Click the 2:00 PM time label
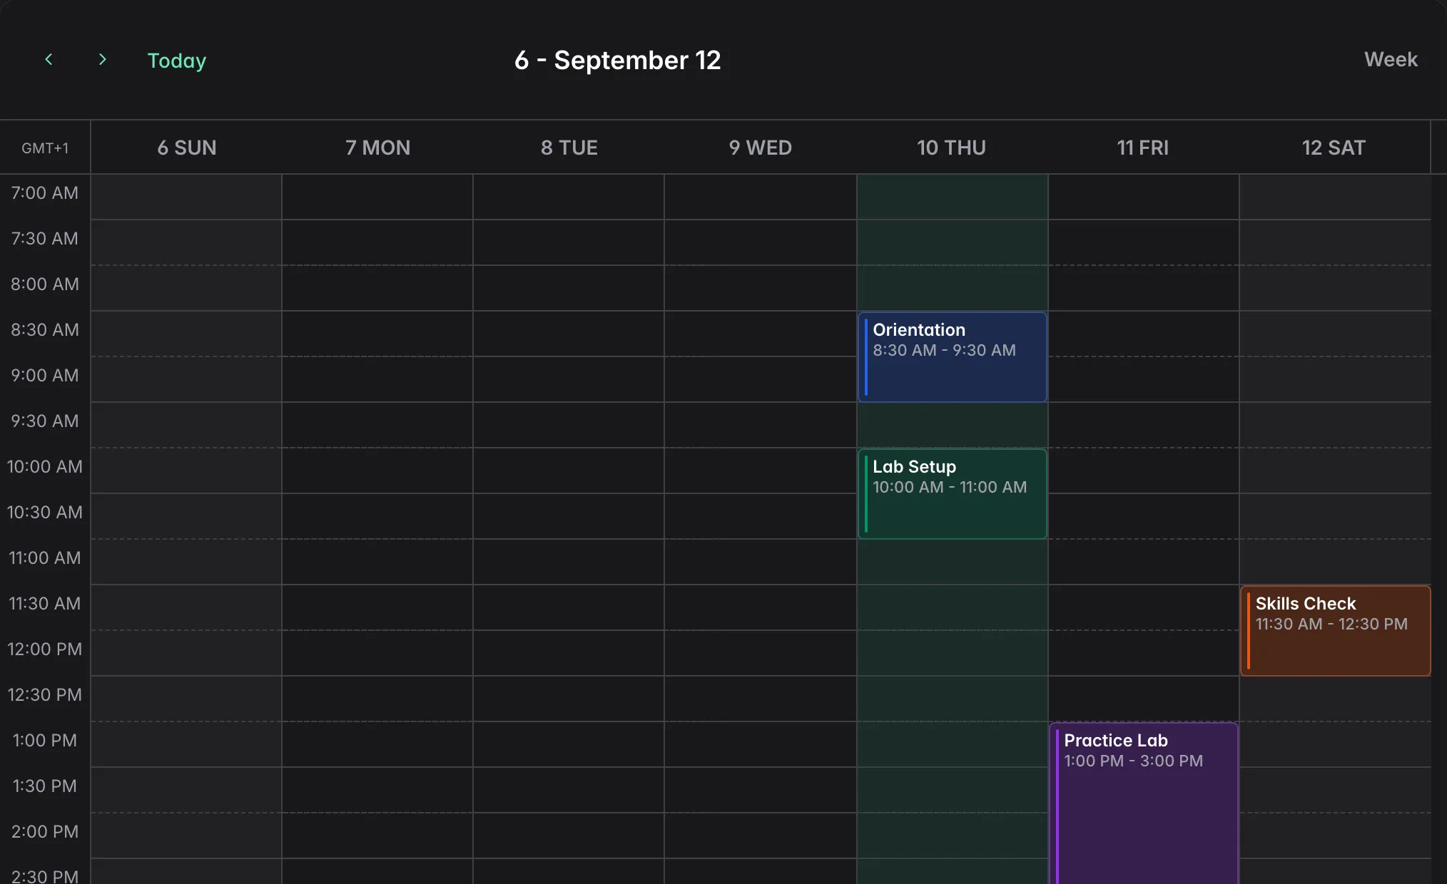 click(45, 832)
